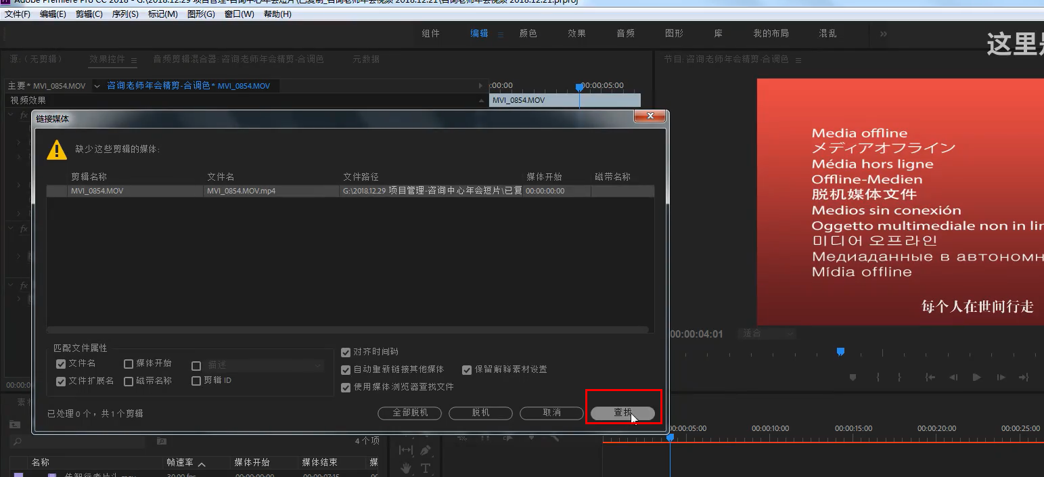Click sequence timeline playhead at ruler

click(x=670, y=438)
